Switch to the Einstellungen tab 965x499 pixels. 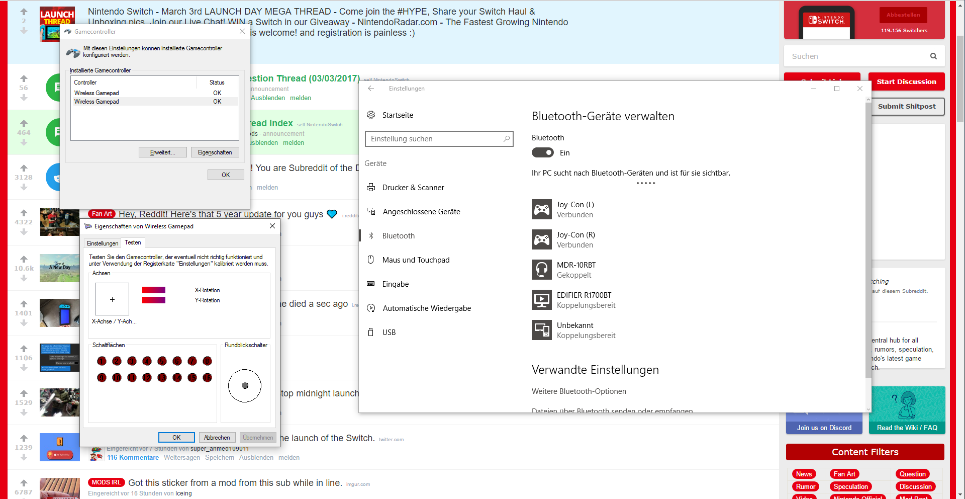click(x=103, y=243)
